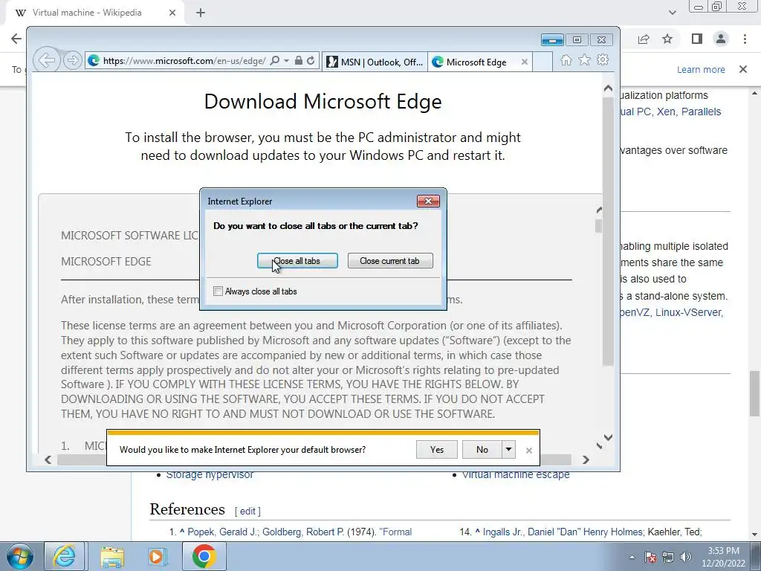
Task: Go forward in Internet Explorer
Action: [72, 61]
